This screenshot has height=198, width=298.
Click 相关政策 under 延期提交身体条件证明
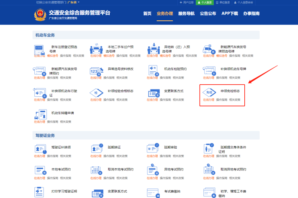[235, 156]
